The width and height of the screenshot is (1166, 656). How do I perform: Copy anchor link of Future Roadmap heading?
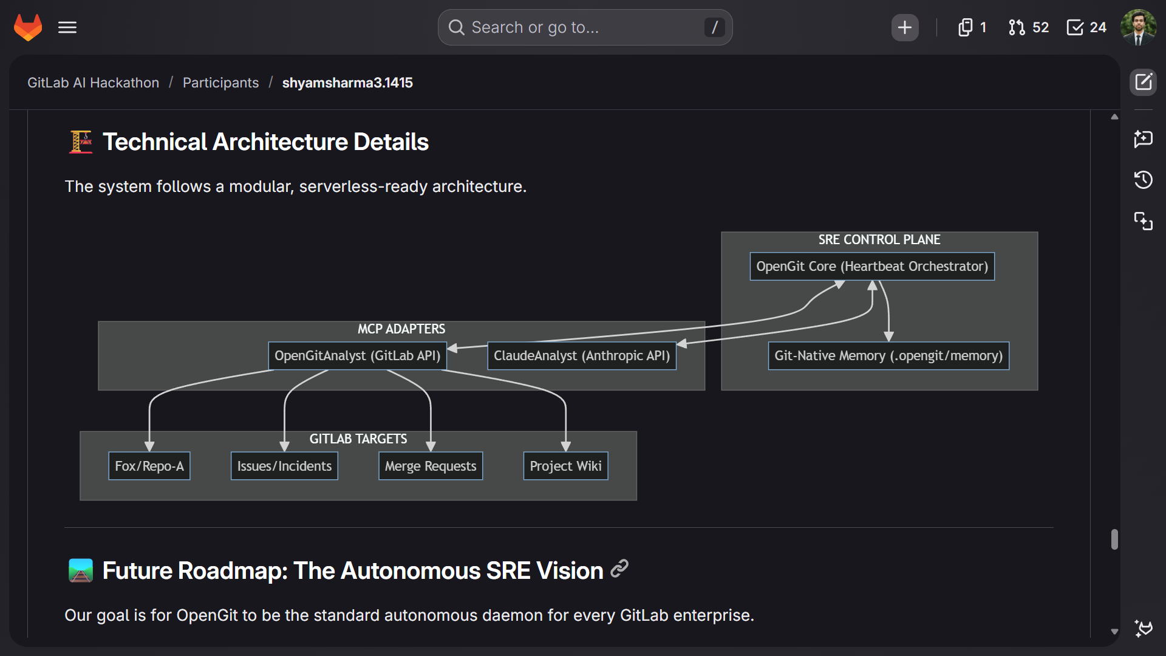[619, 569]
